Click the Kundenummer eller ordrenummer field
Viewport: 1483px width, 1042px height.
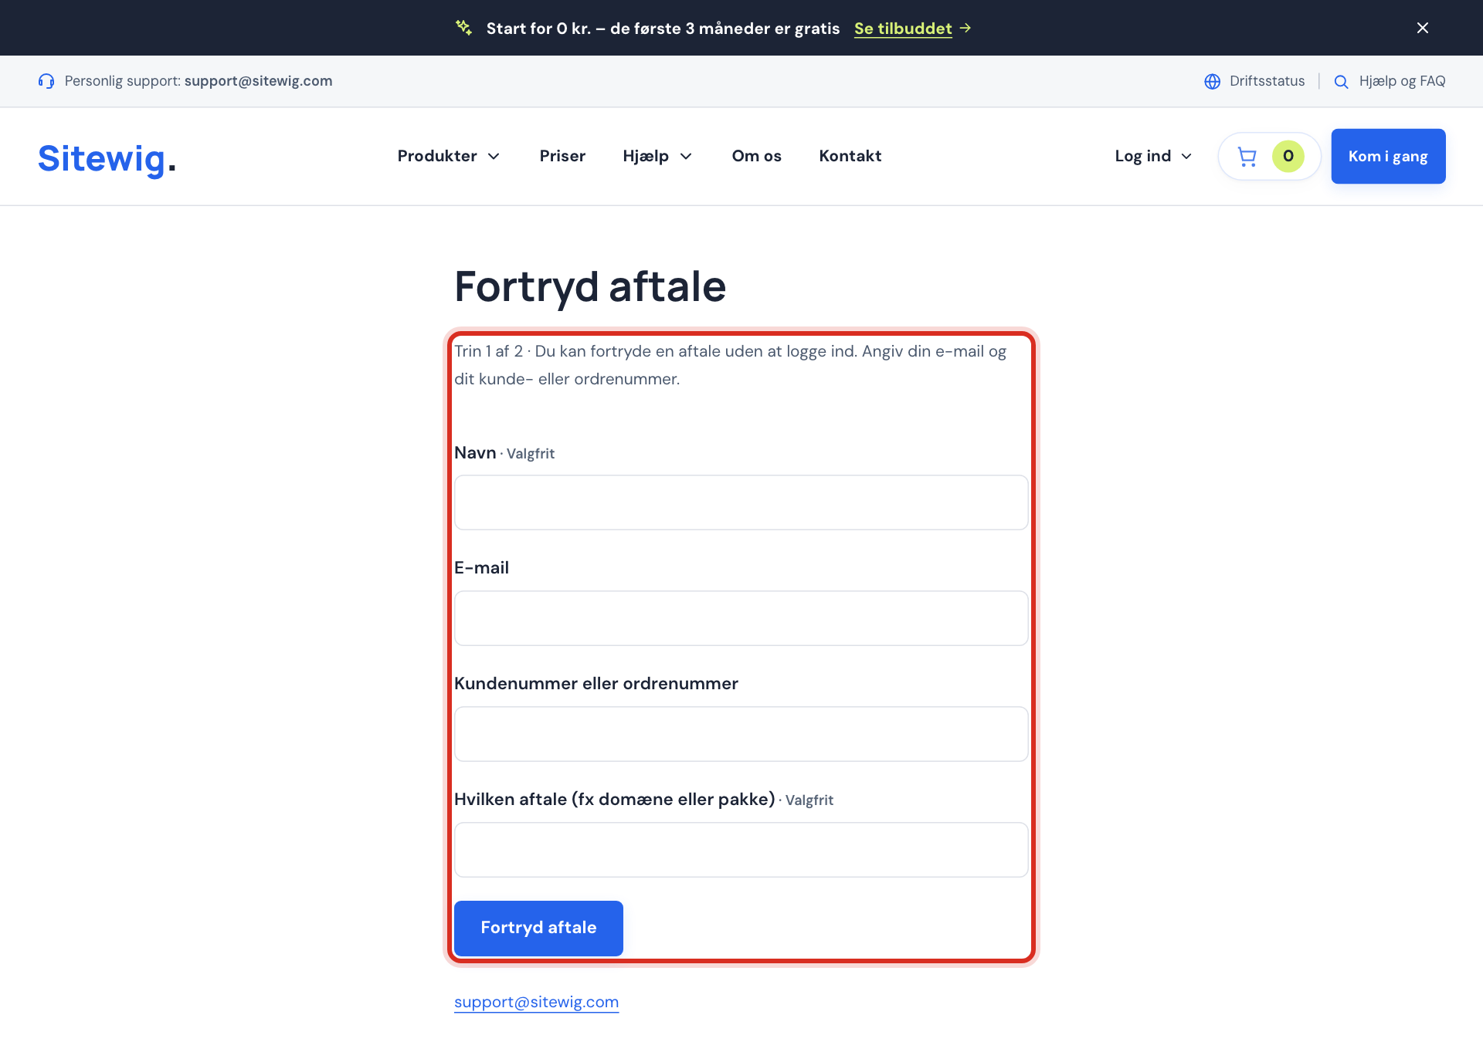pyautogui.click(x=741, y=734)
